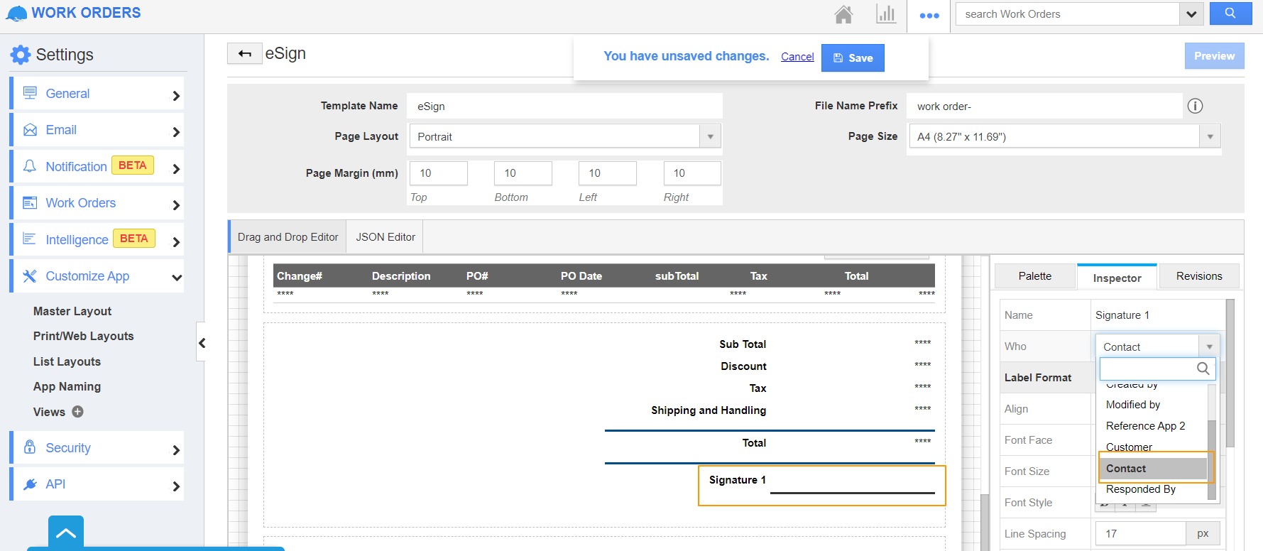Viewport: 1263px width, 551px height.
Task: Collapse the Customize App section
Action: pos(177,277)
